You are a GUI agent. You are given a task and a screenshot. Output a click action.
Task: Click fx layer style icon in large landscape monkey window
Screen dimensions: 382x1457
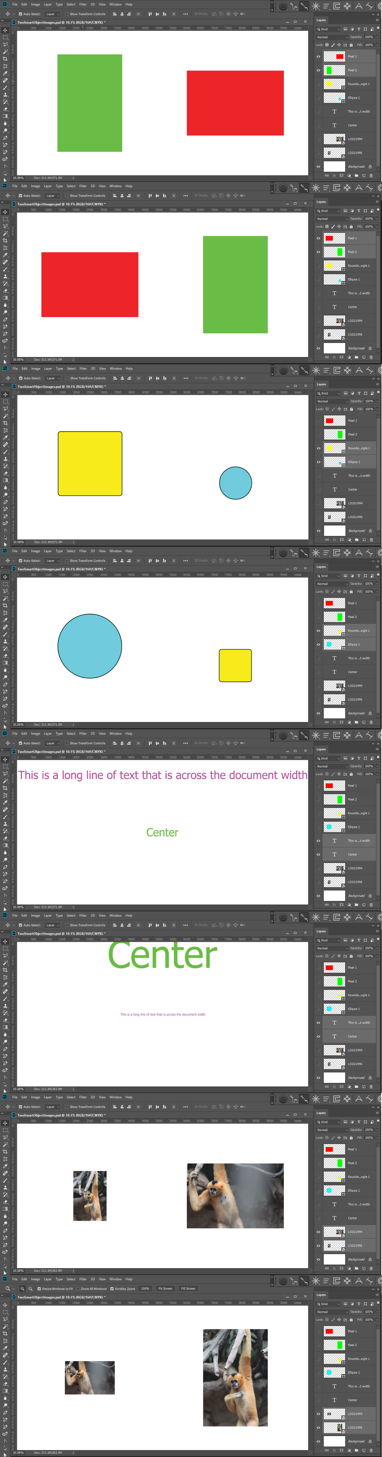(x=334, y=1269)
